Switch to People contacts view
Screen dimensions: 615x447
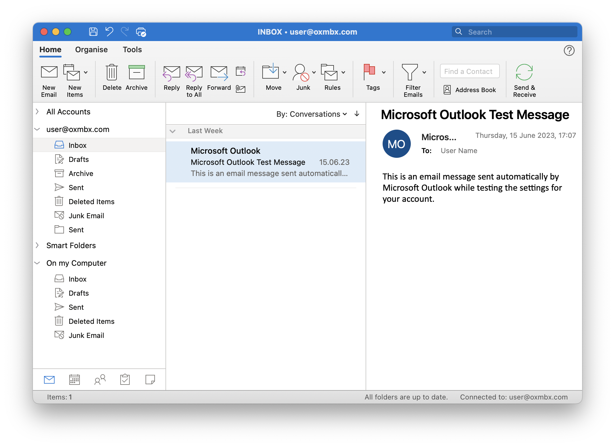pyautogui.click(x=100, y=380)
